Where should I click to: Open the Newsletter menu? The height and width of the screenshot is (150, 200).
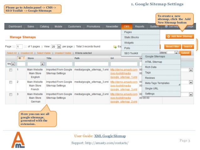112,27
